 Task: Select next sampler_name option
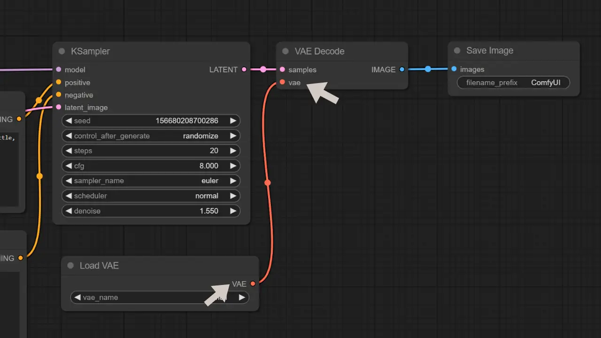tap(233, 181)
